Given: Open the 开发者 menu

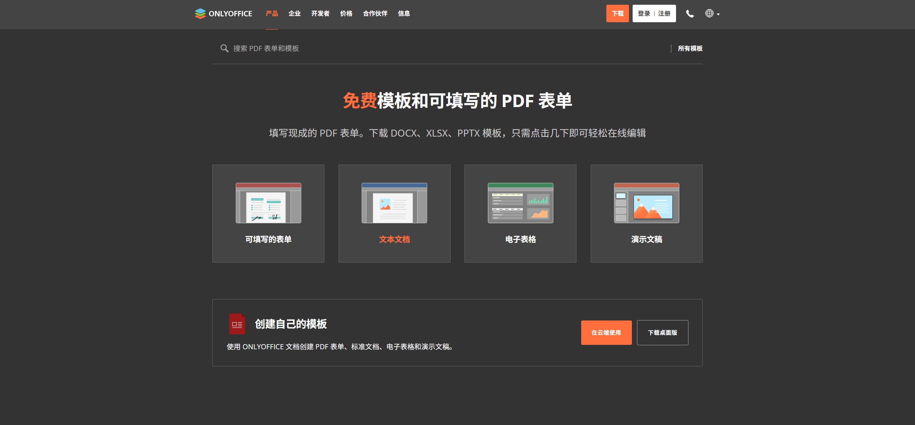Looking at the screenshot, I should click(320, 13).
